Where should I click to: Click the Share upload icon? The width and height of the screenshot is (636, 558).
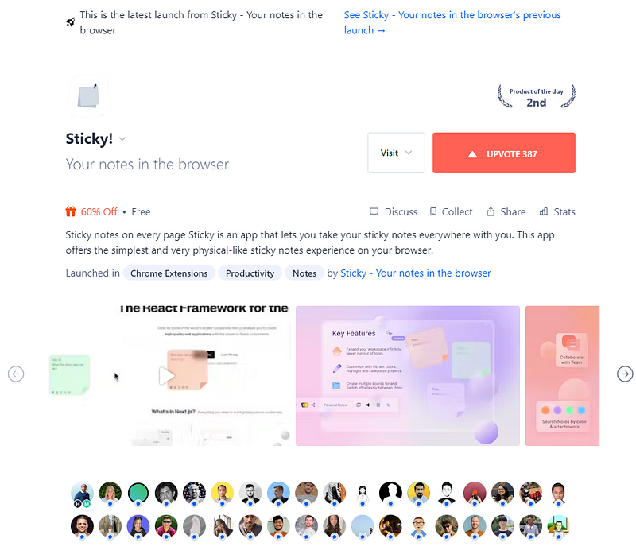tap(491, 211)
